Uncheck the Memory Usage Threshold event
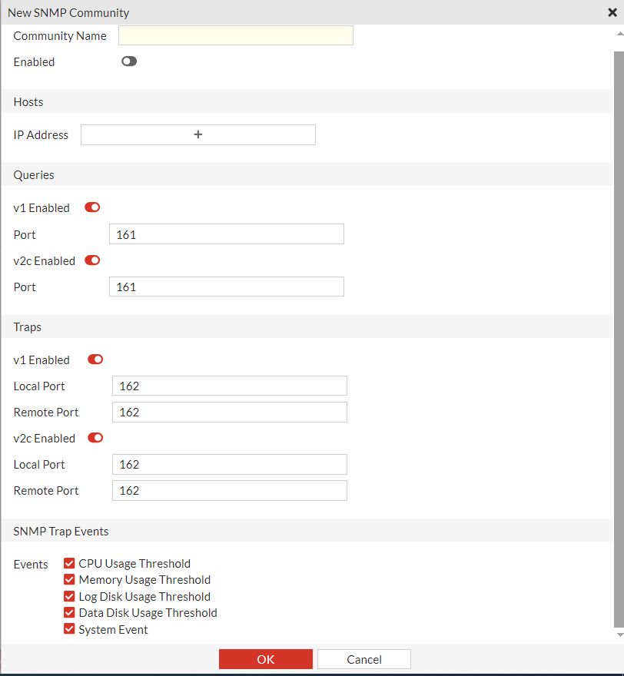The image size is (624, 676). (x=69, y=579)
